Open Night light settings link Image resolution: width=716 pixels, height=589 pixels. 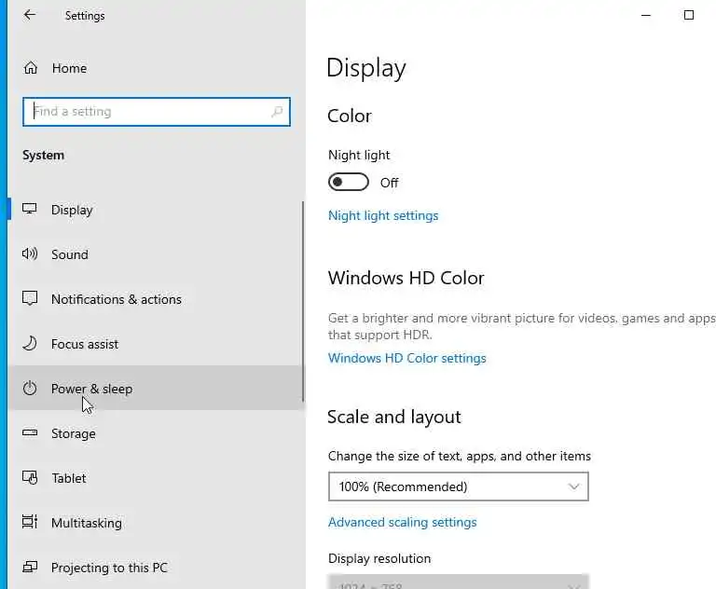pos(383,215)
